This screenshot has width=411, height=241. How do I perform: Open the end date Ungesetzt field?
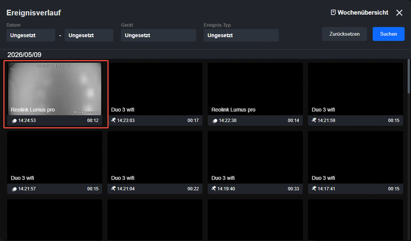tap(89, 35)
